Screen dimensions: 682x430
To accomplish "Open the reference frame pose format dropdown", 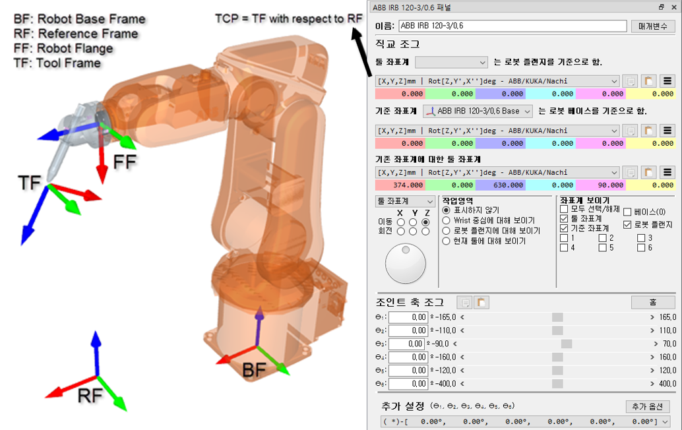I will (x=497, y=131).
